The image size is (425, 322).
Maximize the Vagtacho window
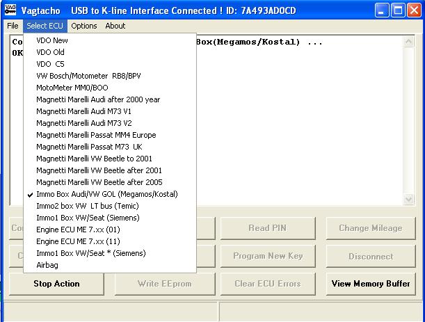[x=398, y=10]
